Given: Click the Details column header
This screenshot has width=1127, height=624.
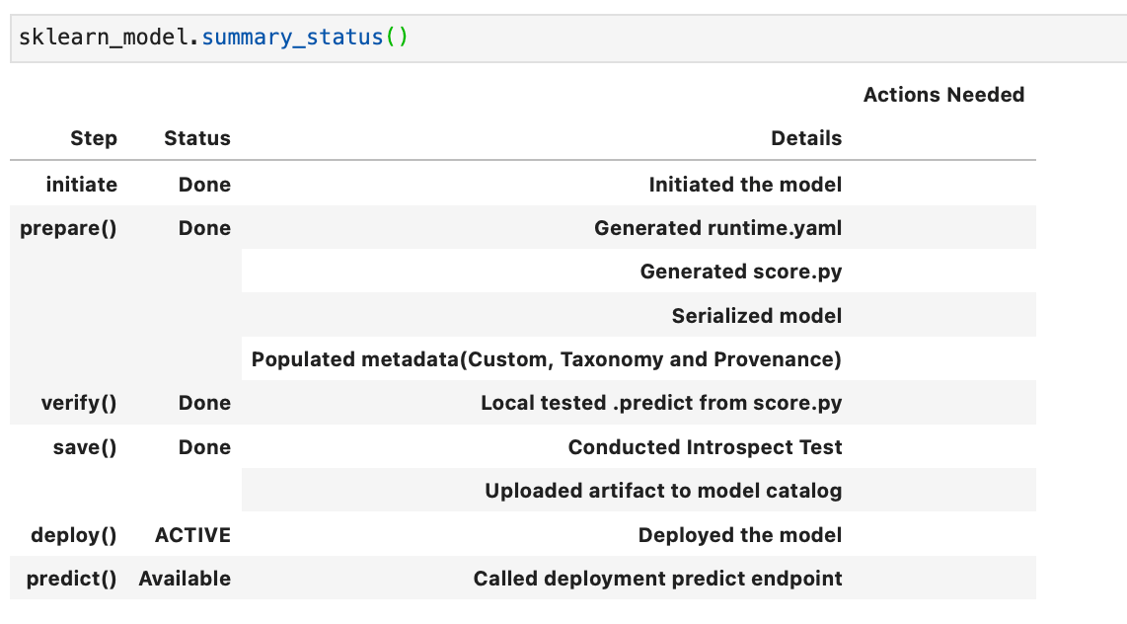Looking at the screenshot, I should tap(806, 139).
